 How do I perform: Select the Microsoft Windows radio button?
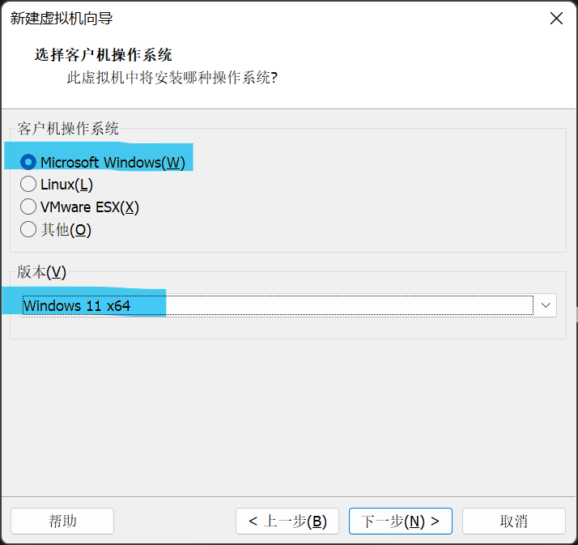(x=28, y=162)
